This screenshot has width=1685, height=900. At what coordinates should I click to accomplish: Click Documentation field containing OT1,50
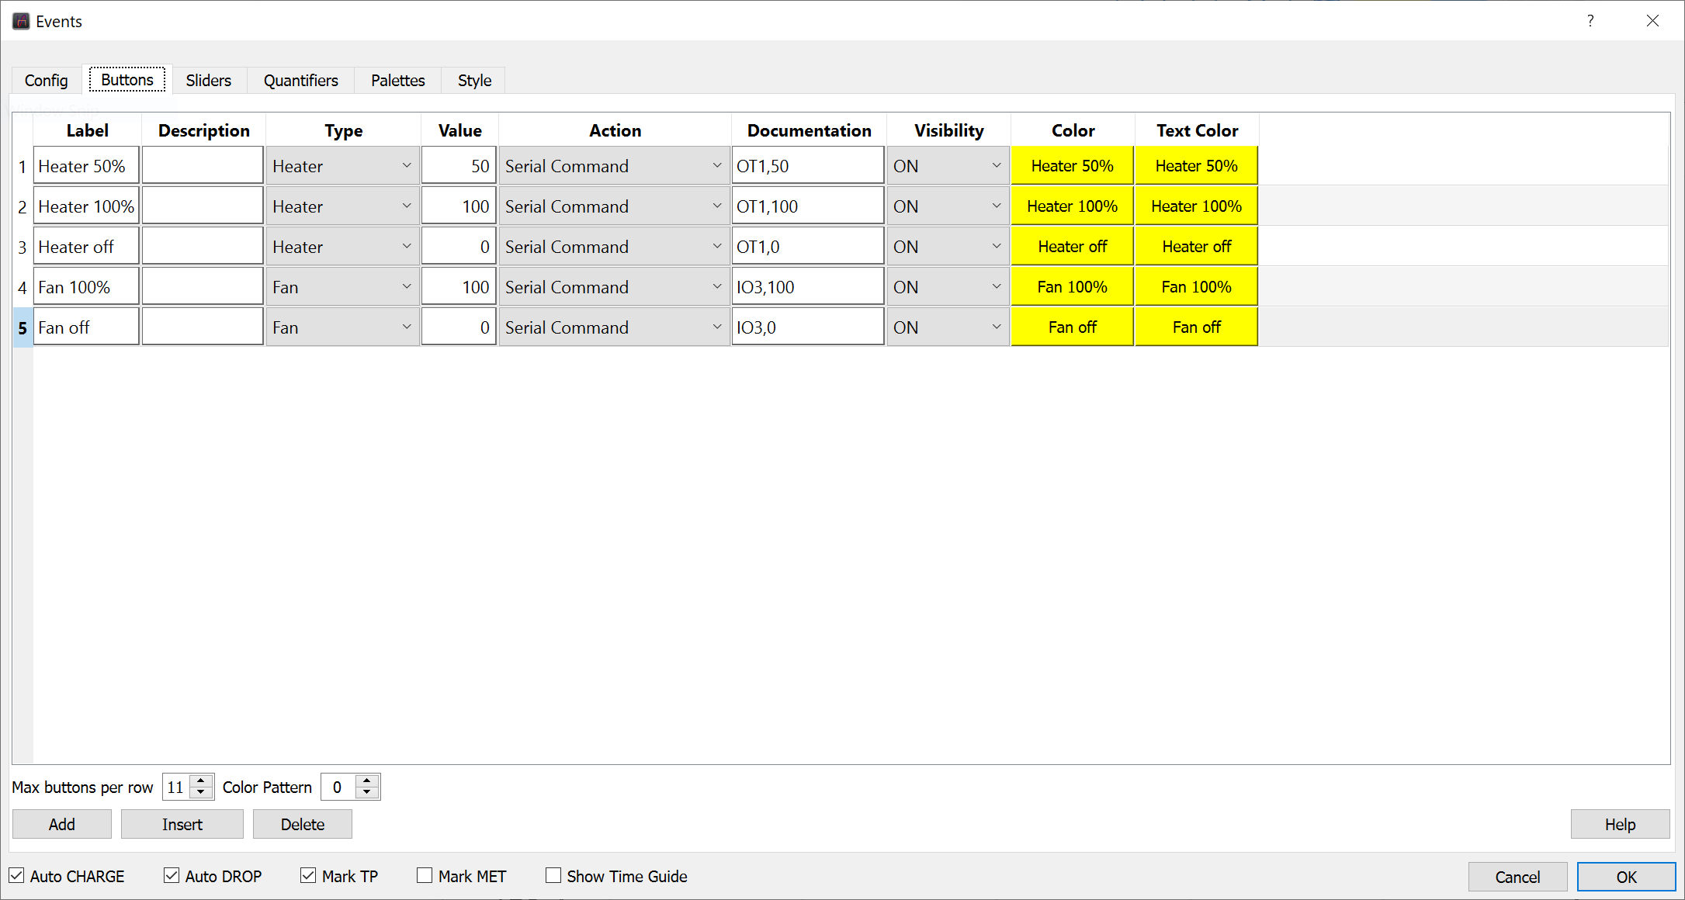(x=807, y=166)
